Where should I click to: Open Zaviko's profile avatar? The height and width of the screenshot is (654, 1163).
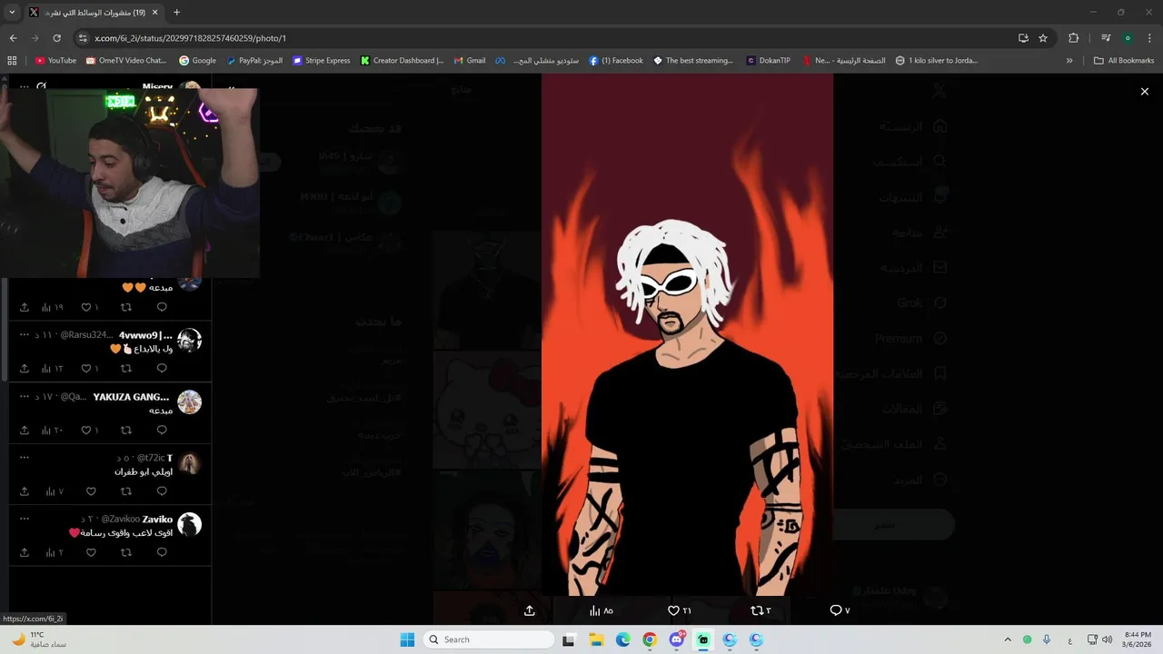tap(189, 524)
